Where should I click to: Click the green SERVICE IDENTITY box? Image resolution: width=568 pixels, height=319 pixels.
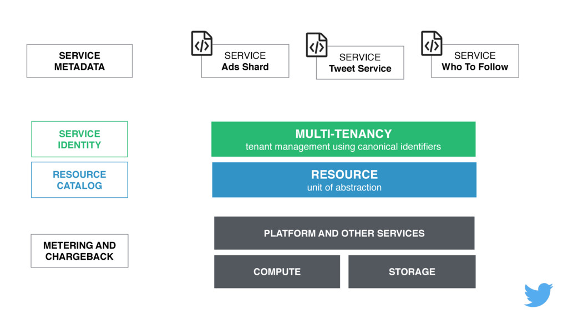(x=79, y=139)
